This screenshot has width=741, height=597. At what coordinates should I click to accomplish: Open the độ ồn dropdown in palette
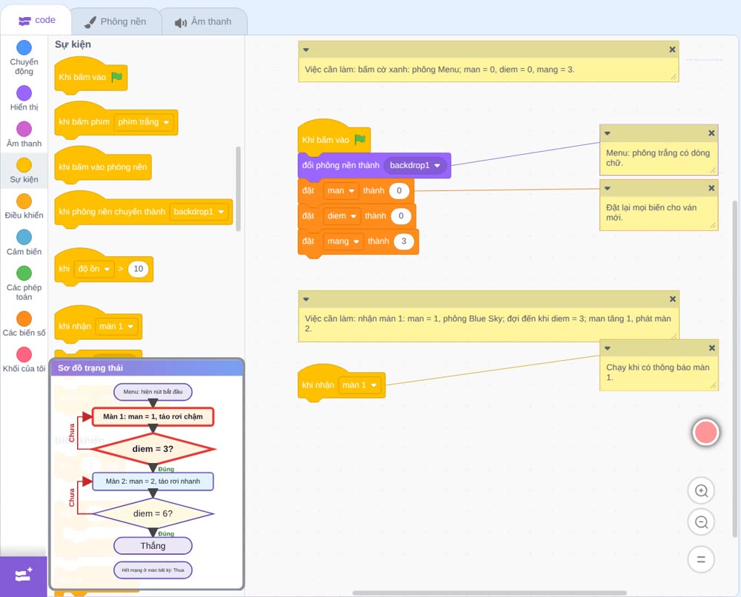pyautogui.click(x=94, y=269)
